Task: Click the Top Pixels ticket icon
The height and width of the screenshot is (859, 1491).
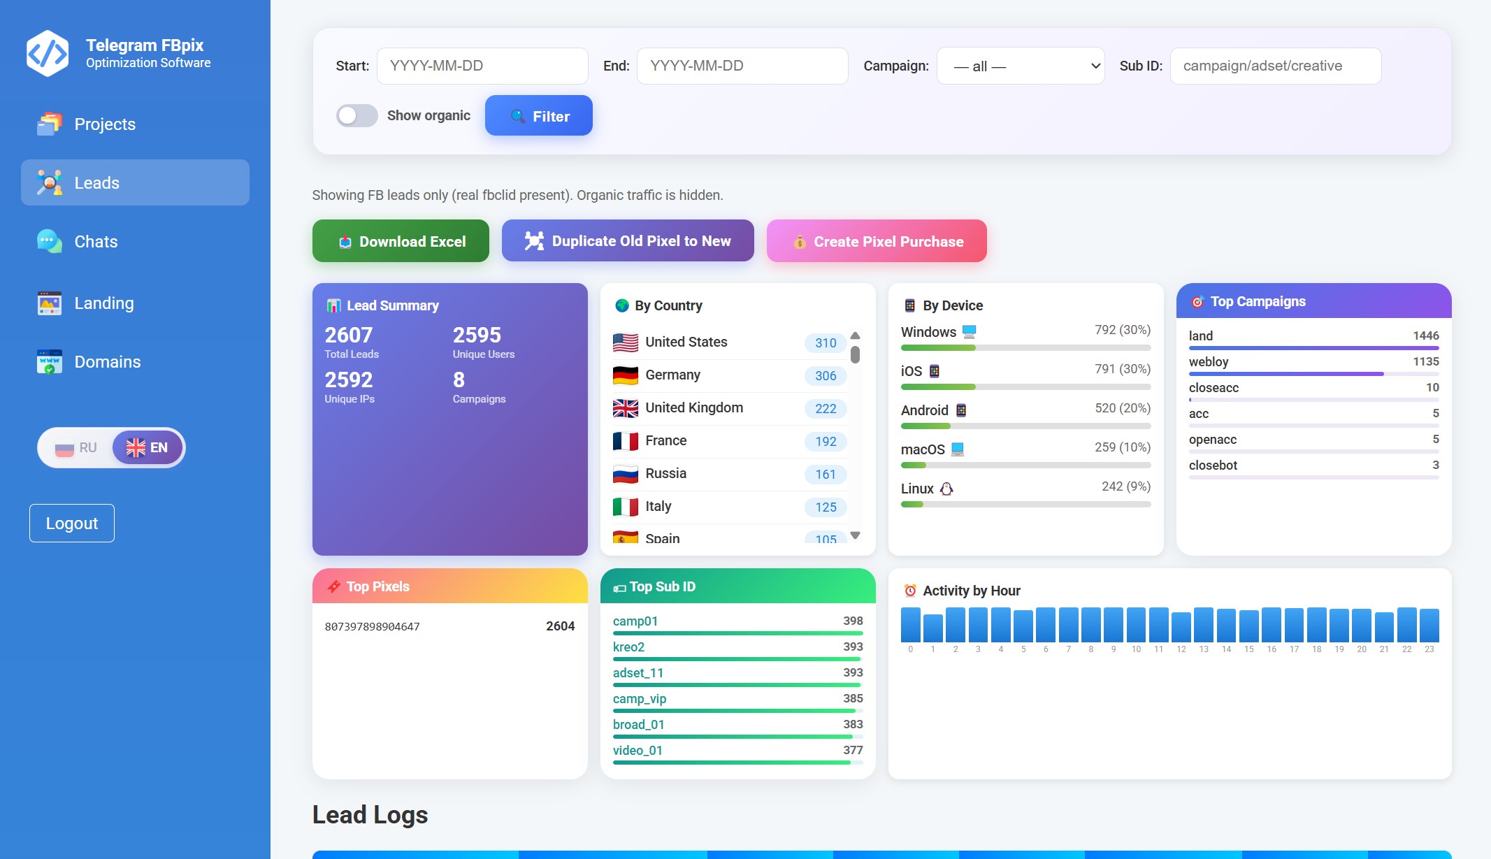Action: (x=334, y=586)
